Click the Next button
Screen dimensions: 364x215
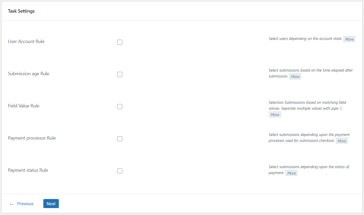(x=51, y=204)
